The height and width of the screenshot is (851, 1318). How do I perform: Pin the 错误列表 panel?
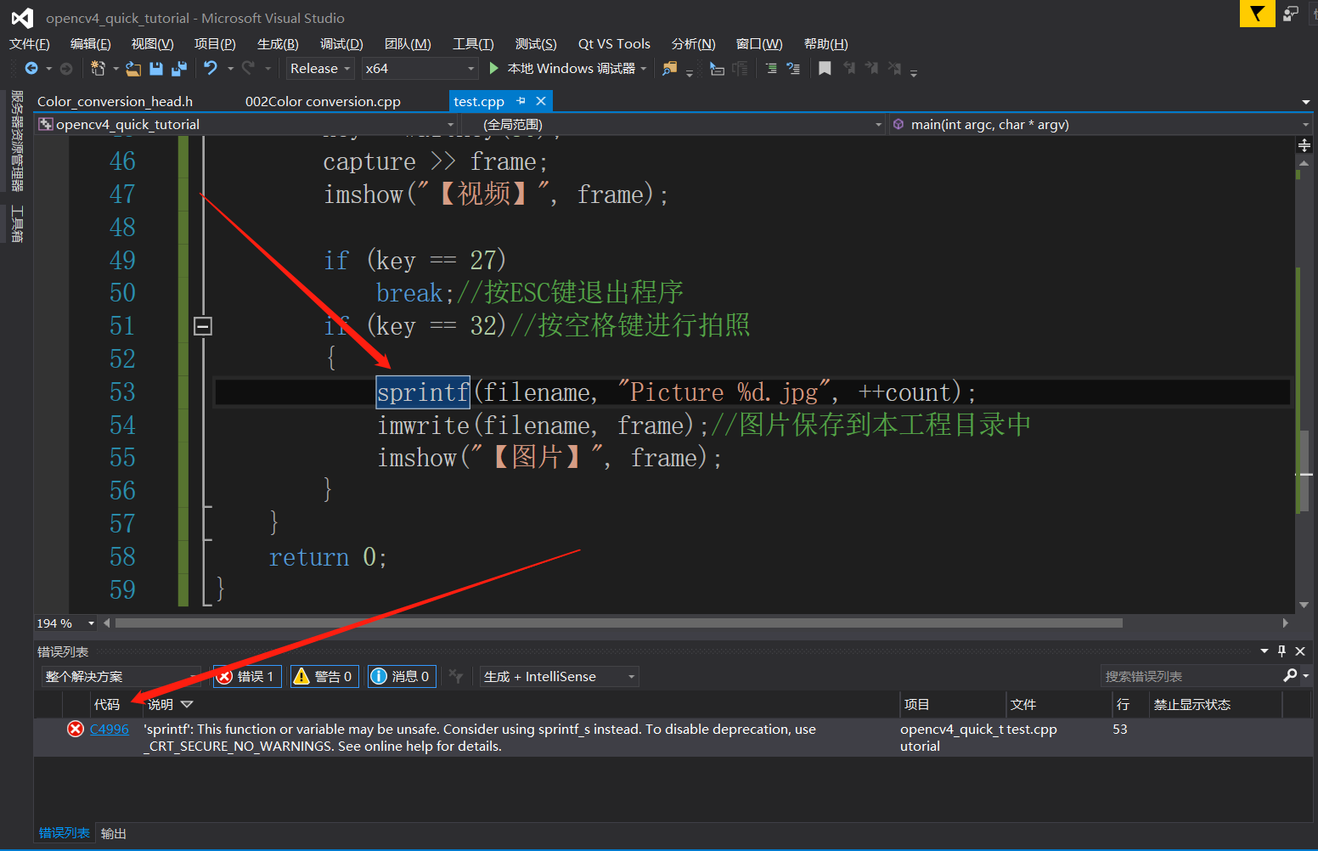pos(1281,651)
